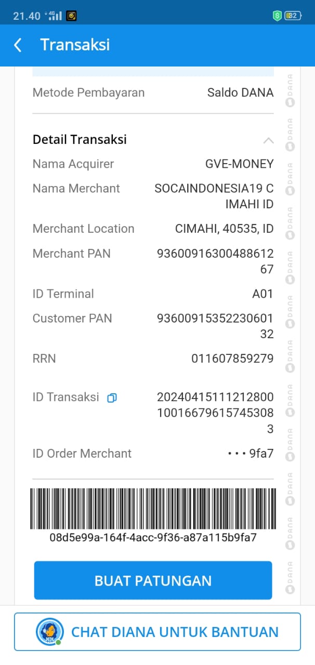The image size is (315, 665).
Task: Tap the Transaksi page title
Action: 75,45
